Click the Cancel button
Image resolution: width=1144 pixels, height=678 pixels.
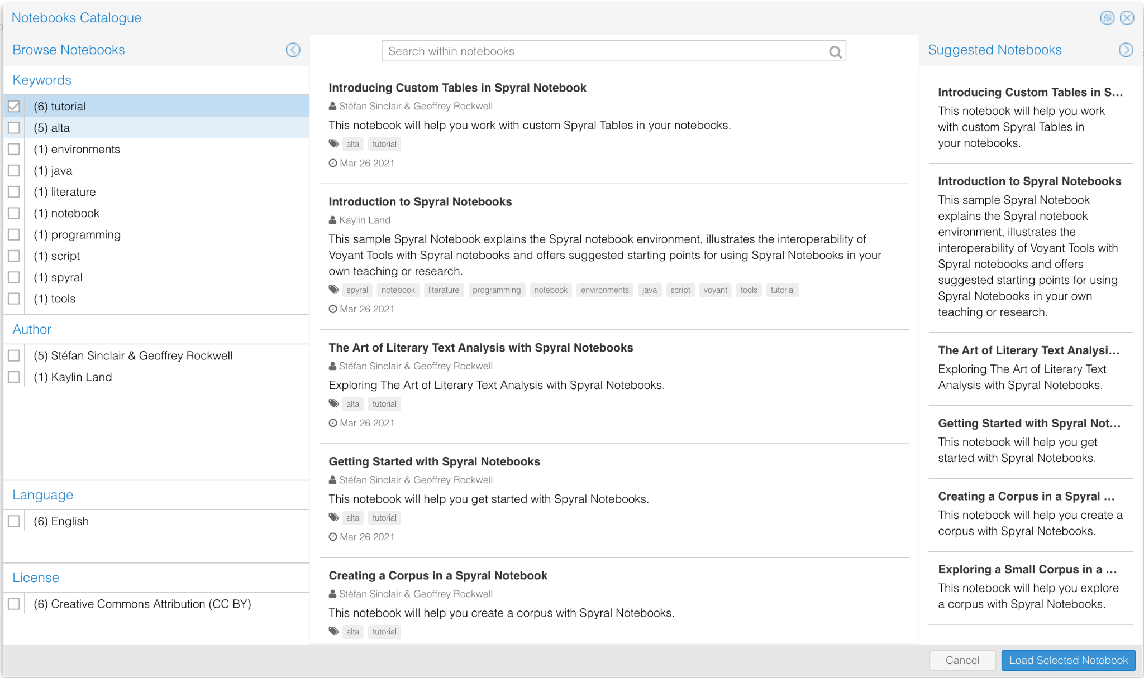tap(962, 660)
